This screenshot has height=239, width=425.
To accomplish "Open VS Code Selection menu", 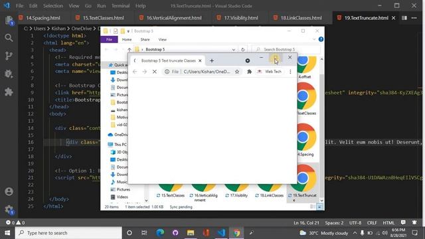I will tap(53, 6).
